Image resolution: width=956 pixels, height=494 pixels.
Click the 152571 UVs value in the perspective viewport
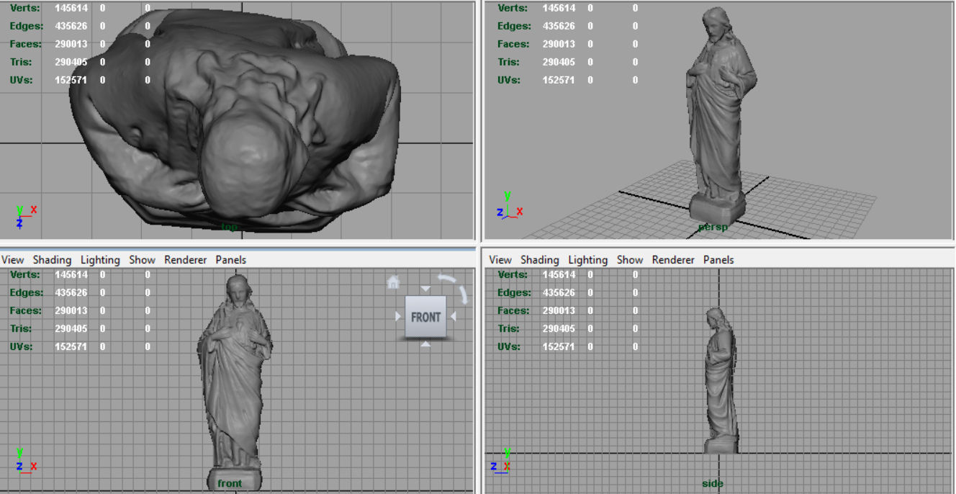(x=559, y=80)
